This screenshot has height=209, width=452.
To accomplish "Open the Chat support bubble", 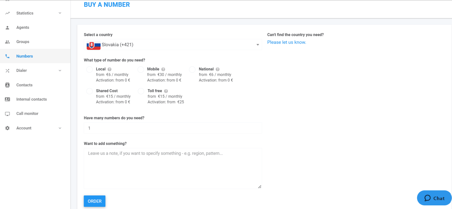I will click(x=434, y=198).
